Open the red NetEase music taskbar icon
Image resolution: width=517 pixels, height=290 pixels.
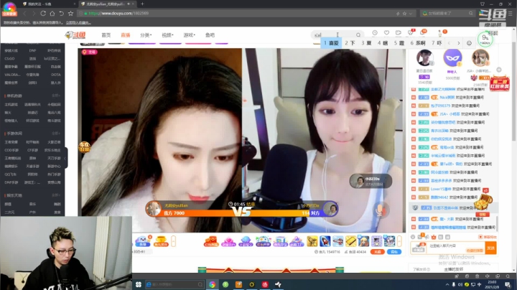coord(265,284)
